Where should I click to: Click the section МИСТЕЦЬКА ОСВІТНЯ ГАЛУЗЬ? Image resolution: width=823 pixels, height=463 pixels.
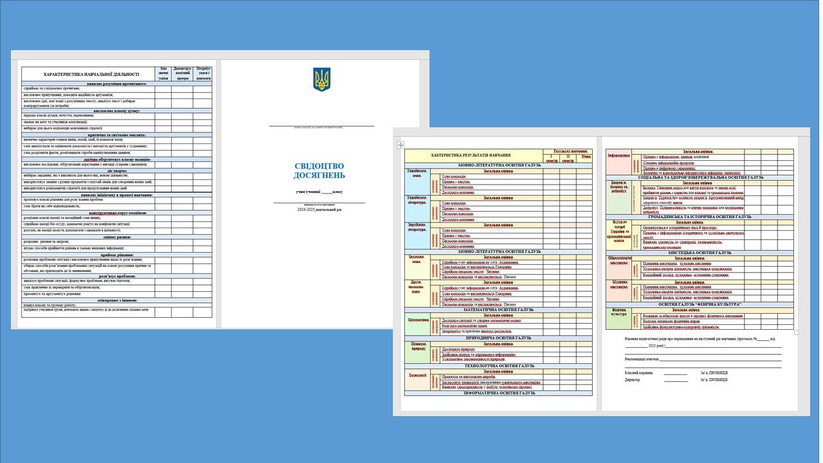pyautogui.click(x=700, y=253)
